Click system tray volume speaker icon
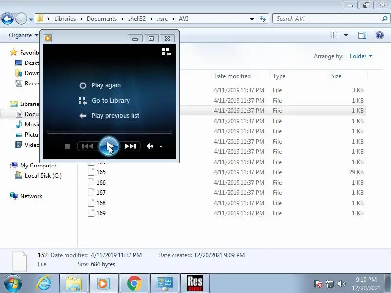The height and width of the screenshot is (293, 391). (341, 284)
